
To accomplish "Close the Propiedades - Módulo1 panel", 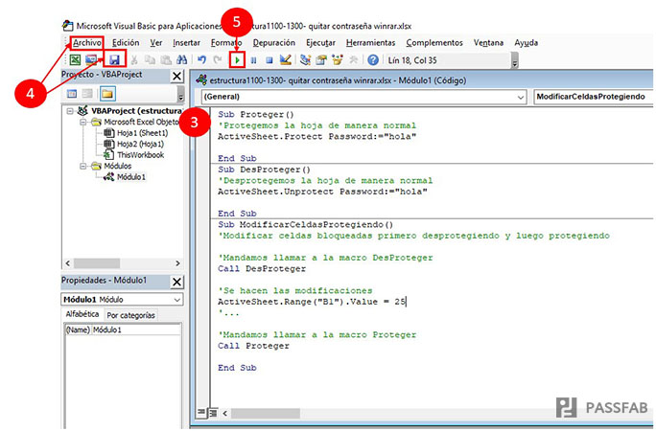I will (x=177, y=282).
